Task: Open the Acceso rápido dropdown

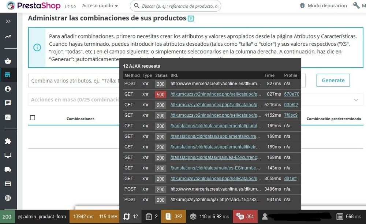Action: 100,5
